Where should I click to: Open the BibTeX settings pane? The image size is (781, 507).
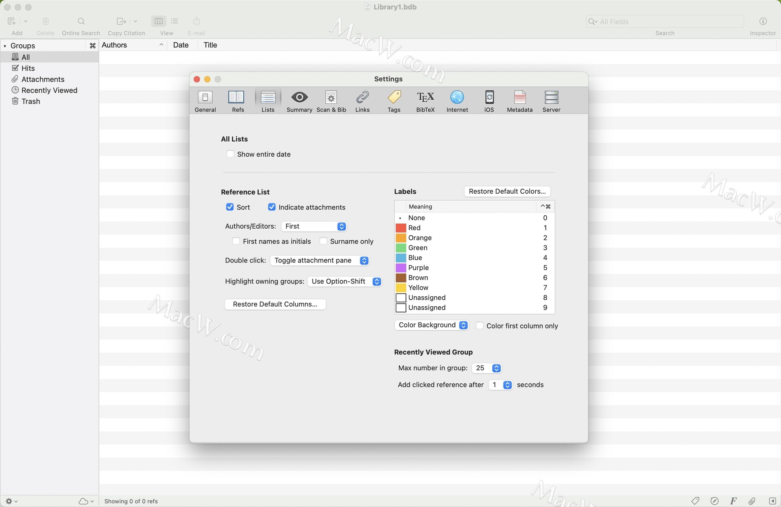(425, 101)
